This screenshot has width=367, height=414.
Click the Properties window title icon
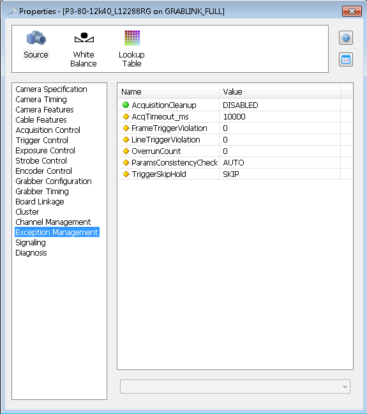coord(11,11)
